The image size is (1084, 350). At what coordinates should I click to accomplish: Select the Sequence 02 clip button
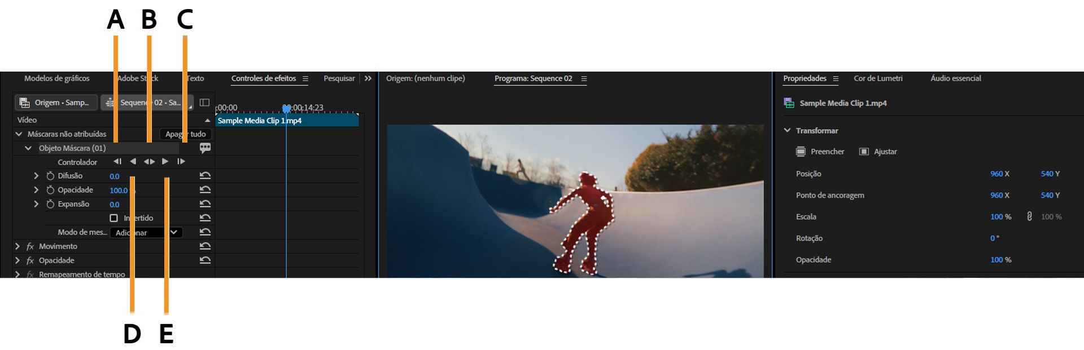pos(147,103)
